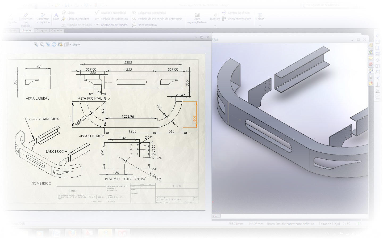Open Appearances sphere tab in task pane
This screenshot has height=239, width=383.
[371, 77]
